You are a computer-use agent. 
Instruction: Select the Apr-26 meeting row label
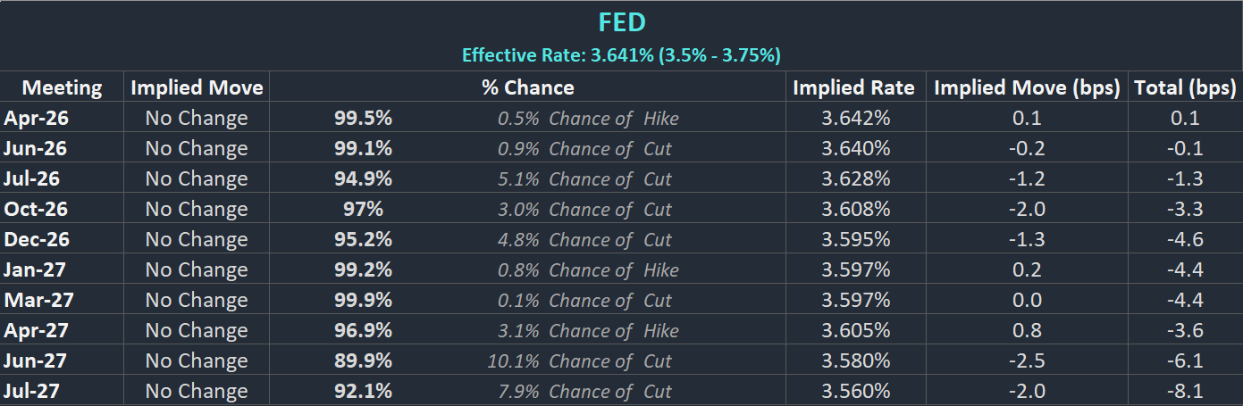click(36, 118)
